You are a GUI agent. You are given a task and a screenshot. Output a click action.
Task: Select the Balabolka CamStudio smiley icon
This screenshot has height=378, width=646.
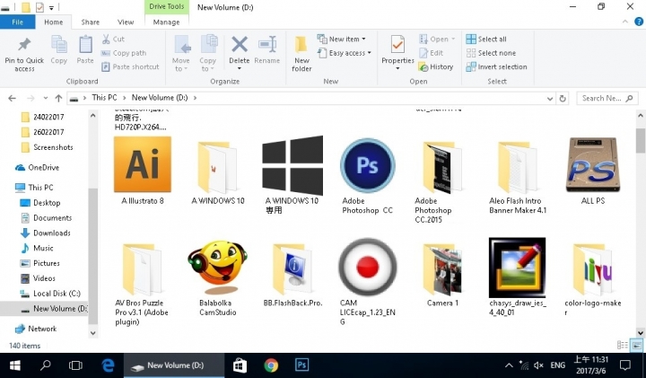point(217,268)
